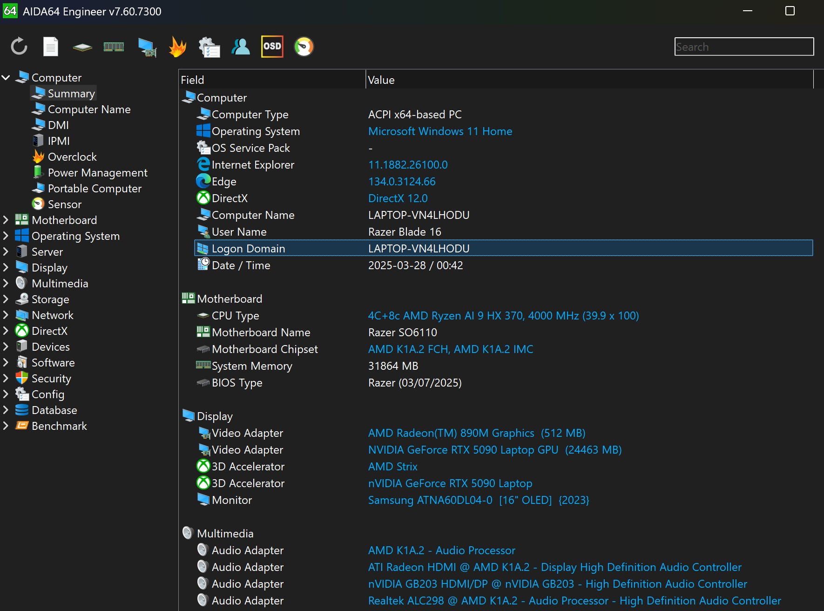Select the Overclock flame tree item

(64, 157)
